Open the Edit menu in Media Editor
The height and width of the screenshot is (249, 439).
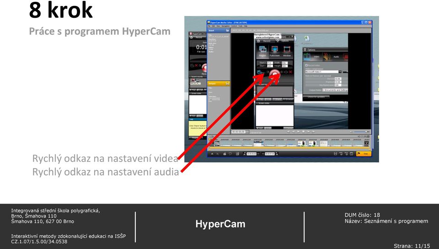coord(214,26)
